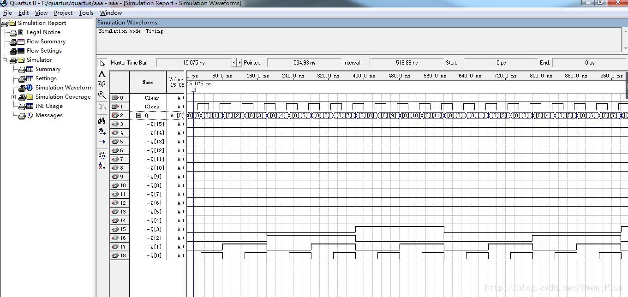Image resolution: width=628 pixels, height=297 pixels.
Task: Click the Pointer time value field
Action: [x=304, y=63]
